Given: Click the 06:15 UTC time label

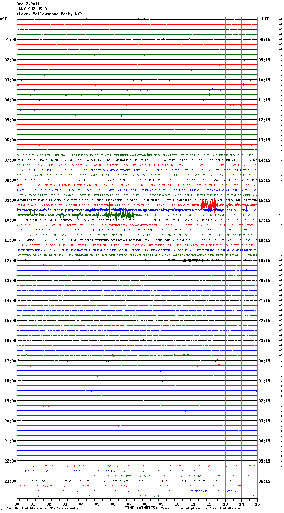Looking at the screenshot, I should [x=264, y=481].
